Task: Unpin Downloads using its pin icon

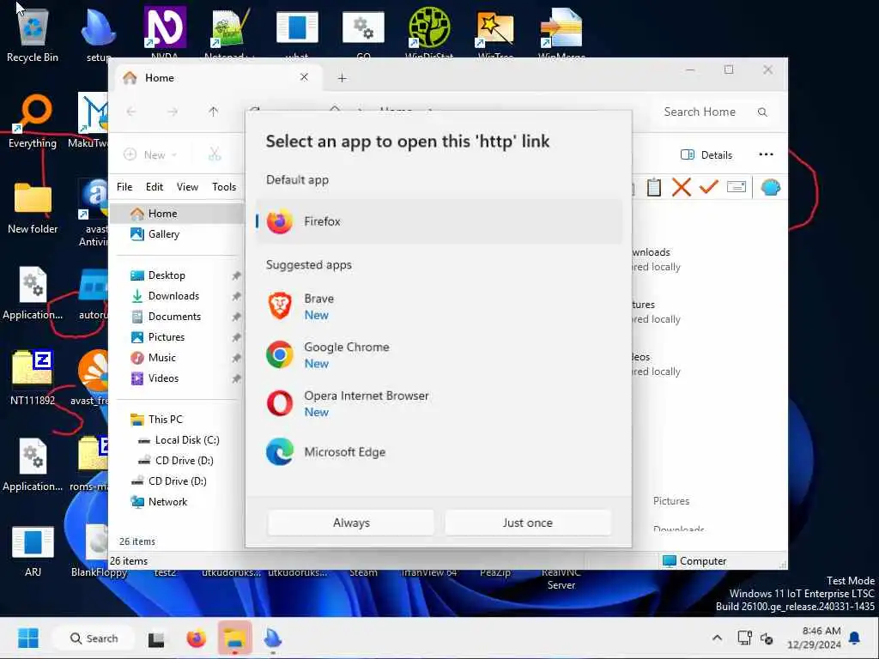Action: (x=236, y=296)
